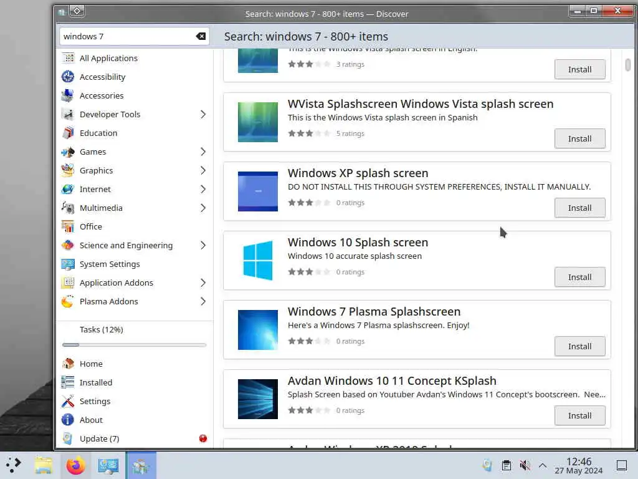The image size is (638, 479).
Task: Click the results list vertical scrollbar
Action: [x=628, y=65]
